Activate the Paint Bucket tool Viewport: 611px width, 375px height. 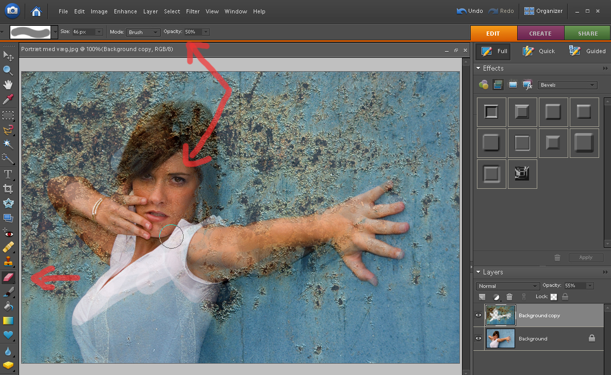click(8, 306)
